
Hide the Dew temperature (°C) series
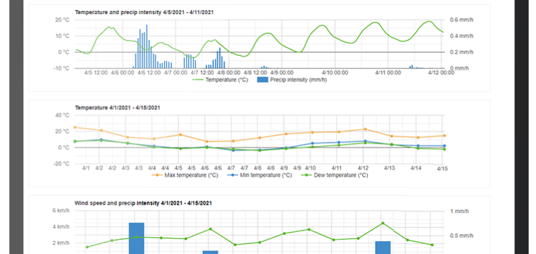334,175
